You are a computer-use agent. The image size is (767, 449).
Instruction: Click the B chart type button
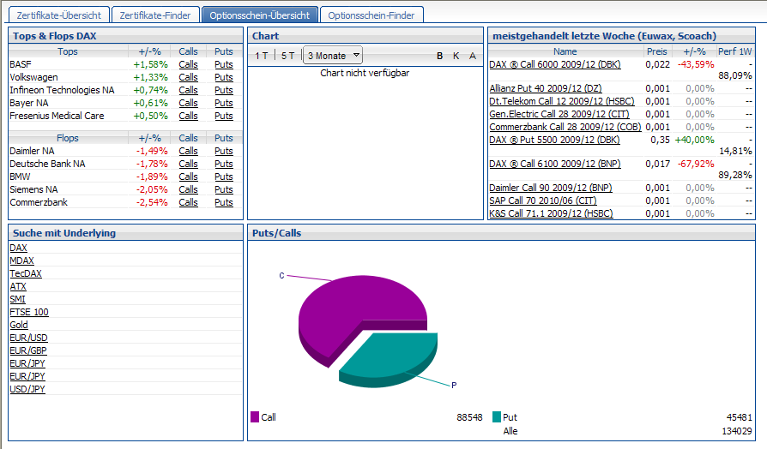click(440, 56)
